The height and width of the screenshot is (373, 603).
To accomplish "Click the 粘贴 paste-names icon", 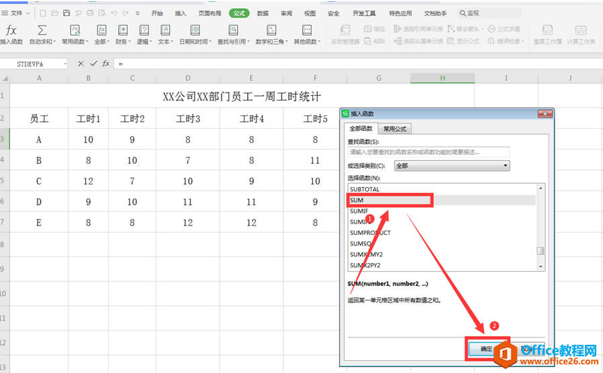I will (x=374, y=41).
